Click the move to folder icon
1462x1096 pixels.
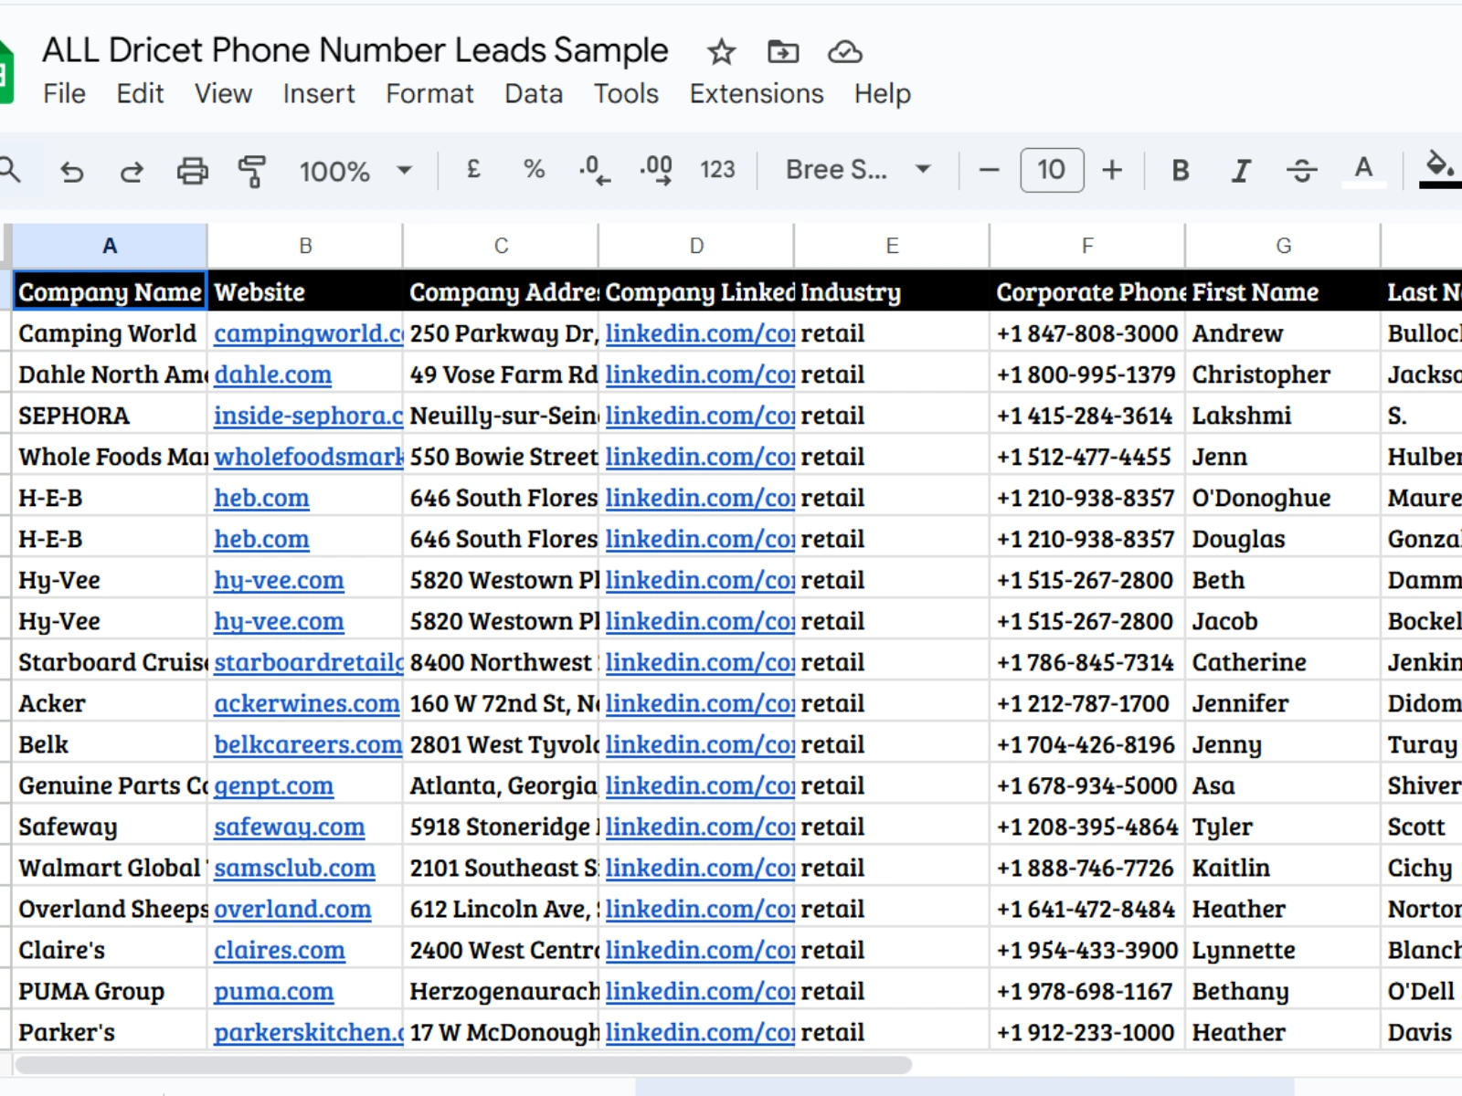[x=782, y=52]
